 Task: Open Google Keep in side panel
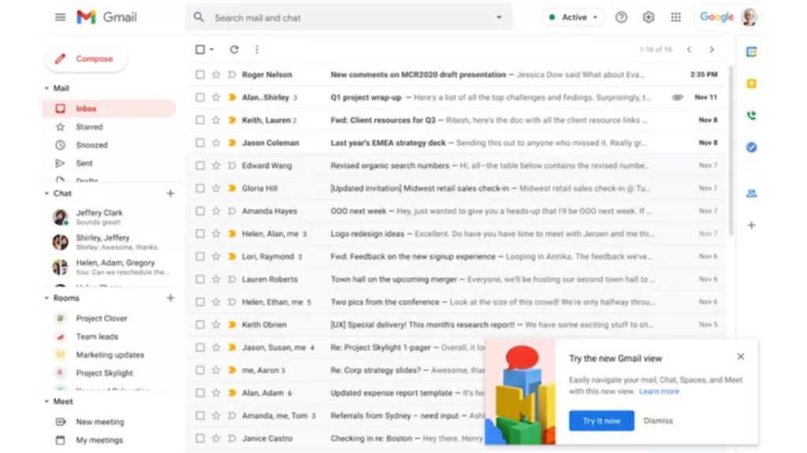point(751,84)
